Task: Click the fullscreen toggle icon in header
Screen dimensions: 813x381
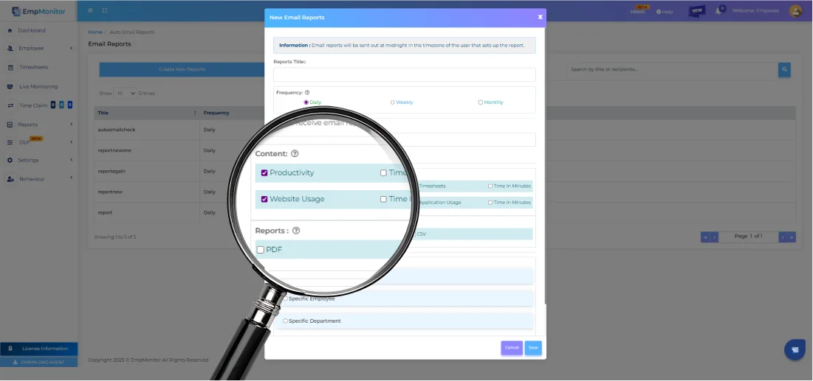Action: 105,10
